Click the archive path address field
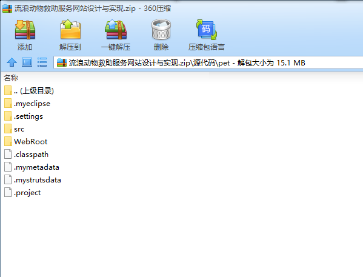The width and height of the screenshot is (363, 277). (208, 63)
